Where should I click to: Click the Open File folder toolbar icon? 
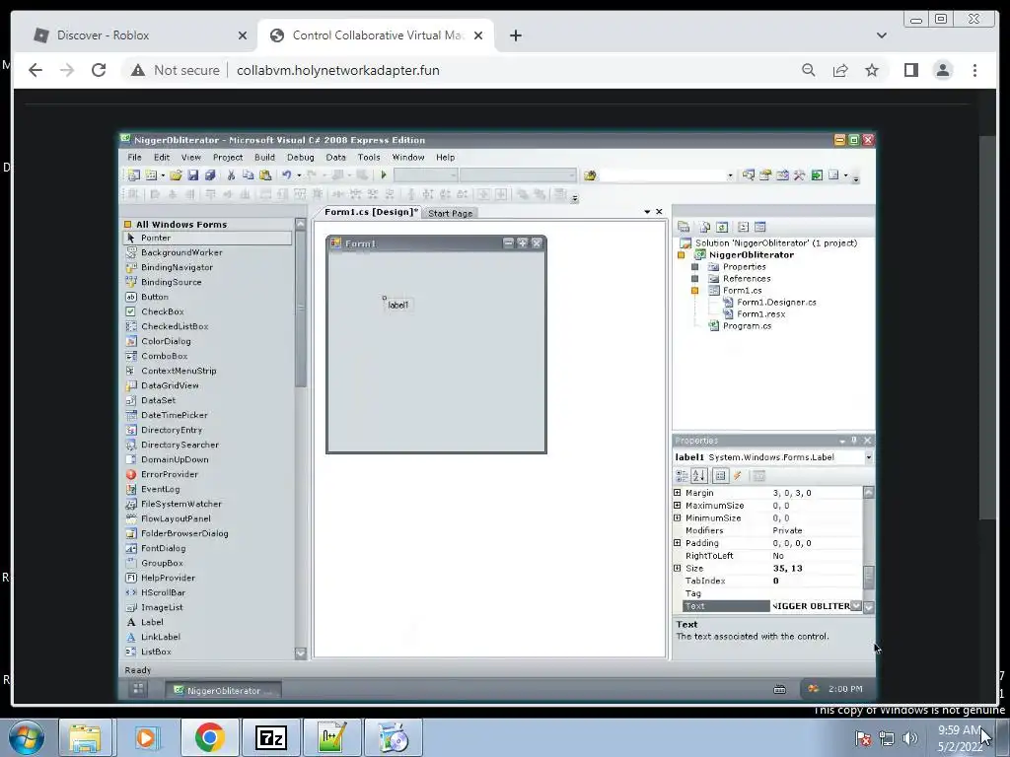point(176,175)
